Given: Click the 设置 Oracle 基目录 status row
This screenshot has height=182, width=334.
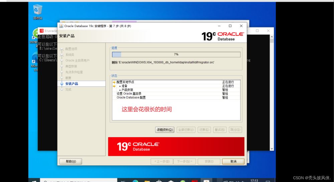Looking at the screenshot, I should click(x=176, y=94).
